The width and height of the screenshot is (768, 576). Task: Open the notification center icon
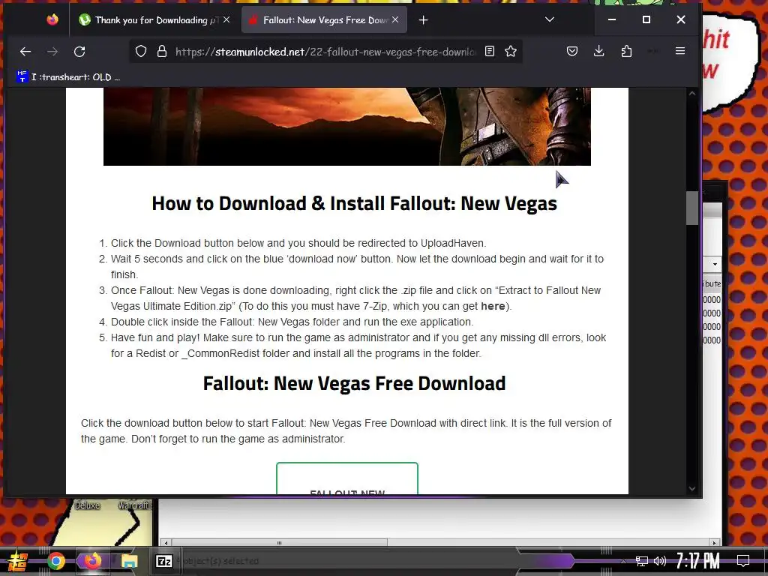(x=743, y=561)
